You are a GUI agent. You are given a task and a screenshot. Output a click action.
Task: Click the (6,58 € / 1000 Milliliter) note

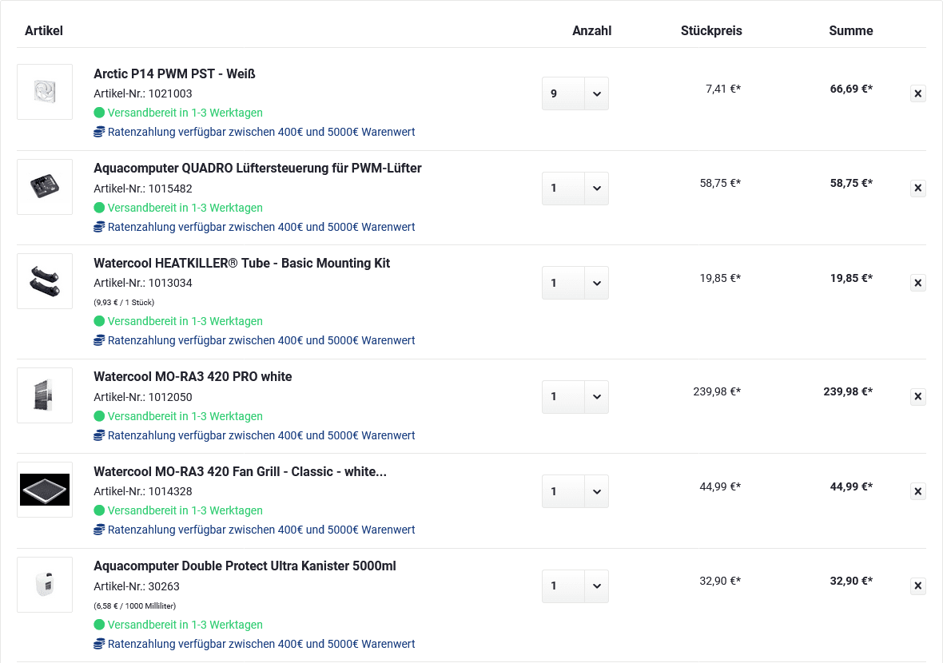pos(135,606)
